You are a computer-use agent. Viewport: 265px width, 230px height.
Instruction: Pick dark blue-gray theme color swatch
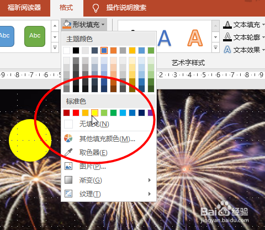(x=94, y=50)
